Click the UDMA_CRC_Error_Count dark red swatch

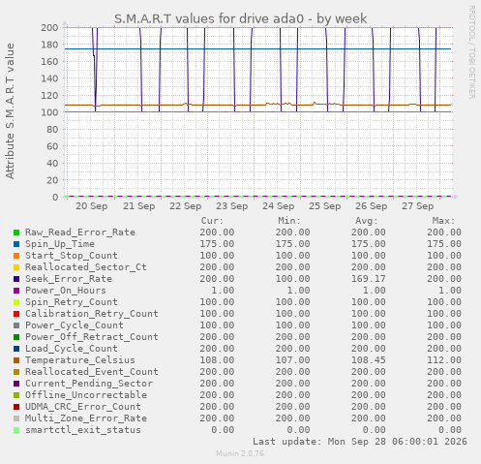point(16,407)
